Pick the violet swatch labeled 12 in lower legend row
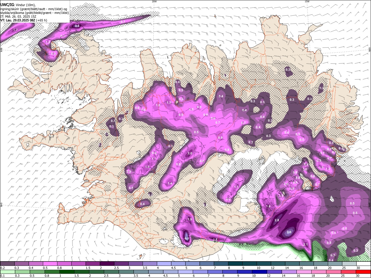The width and height of the screenshot is (371, 278). click(x=274, y=272)
